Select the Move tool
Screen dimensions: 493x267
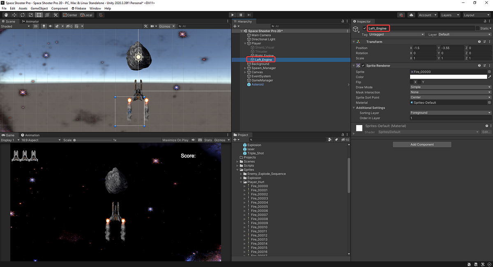[14, 15]
